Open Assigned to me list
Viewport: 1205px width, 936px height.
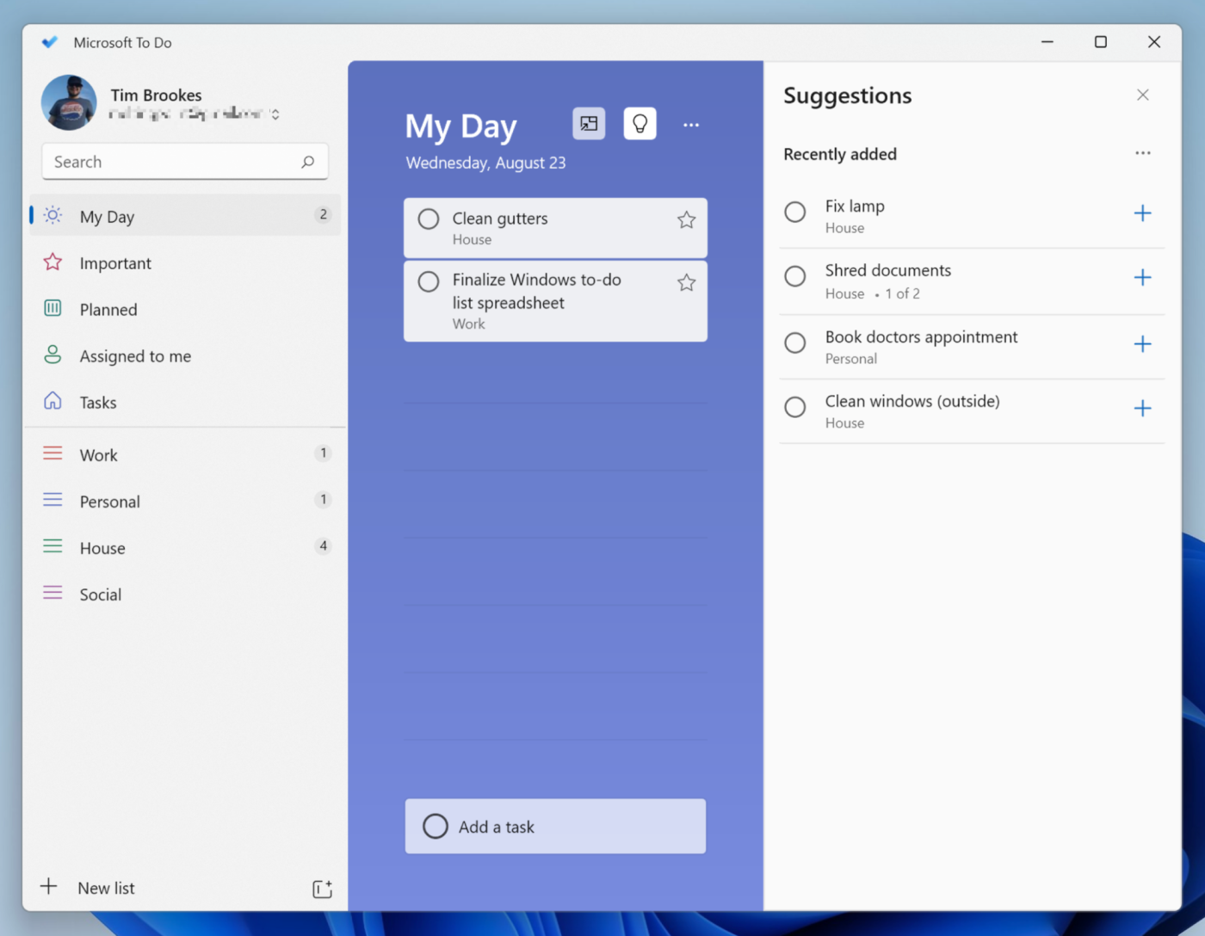[185, 355]
